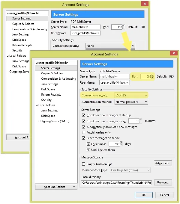Open account Junk Settings in front window
The height and width of the screenshot is (204, 180).
coord(49,84)
